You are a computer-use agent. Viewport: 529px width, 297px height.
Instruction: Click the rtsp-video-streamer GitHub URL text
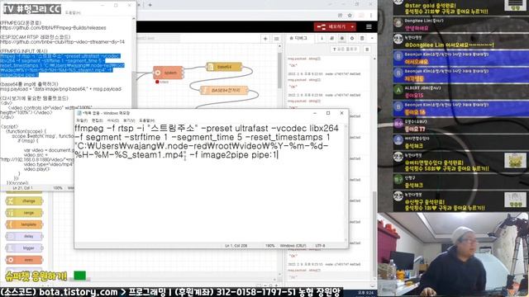tap(63, 42)
